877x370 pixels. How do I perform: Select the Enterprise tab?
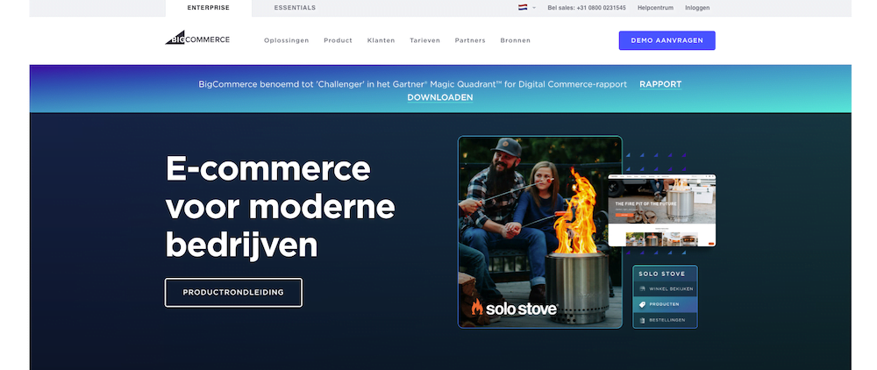[x=209, y=8]
